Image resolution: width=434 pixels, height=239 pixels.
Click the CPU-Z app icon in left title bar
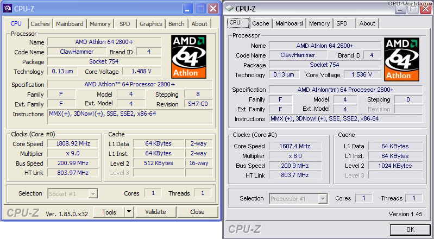(x=7, y=8)
